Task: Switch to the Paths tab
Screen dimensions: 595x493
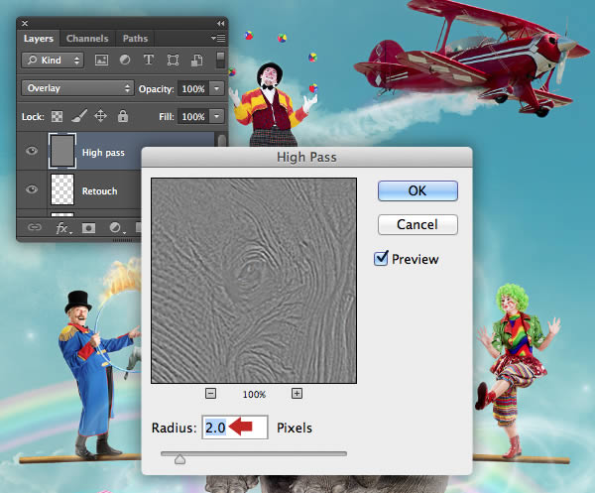Action: pos(135,39)
